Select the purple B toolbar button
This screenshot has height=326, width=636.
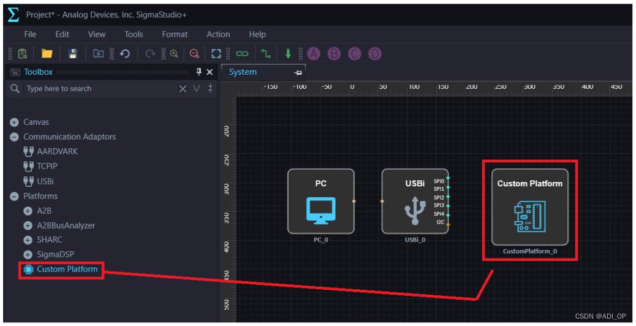tap(334, 53)
